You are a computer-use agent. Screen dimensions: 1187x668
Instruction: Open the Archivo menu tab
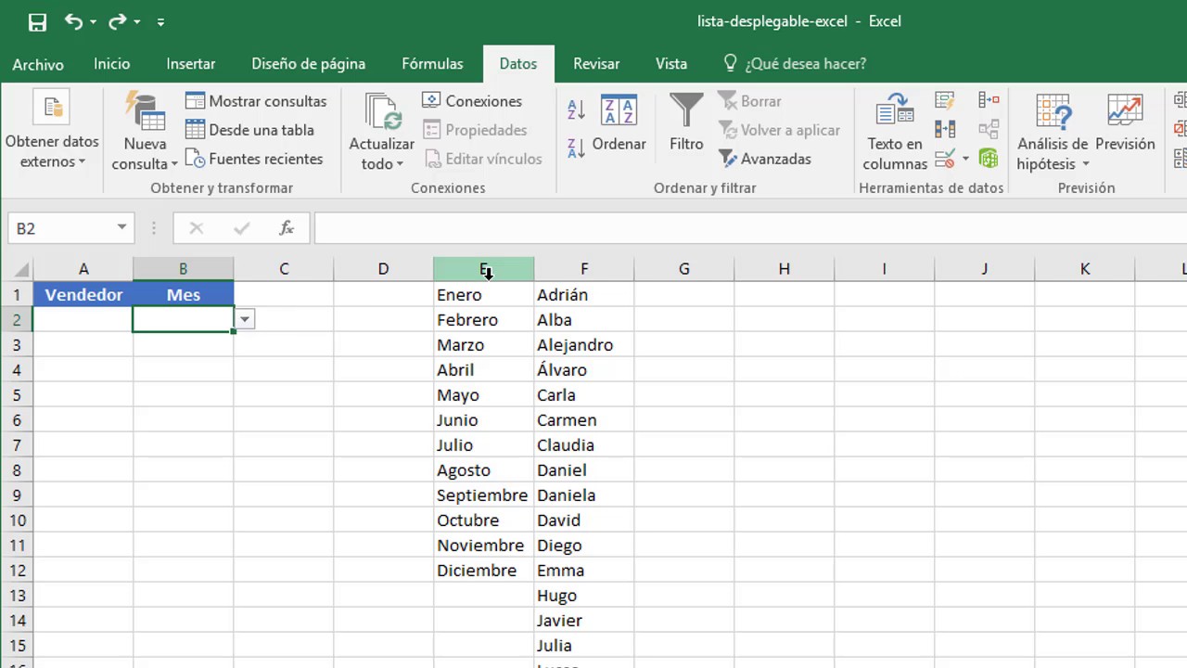tap(38, 64)
